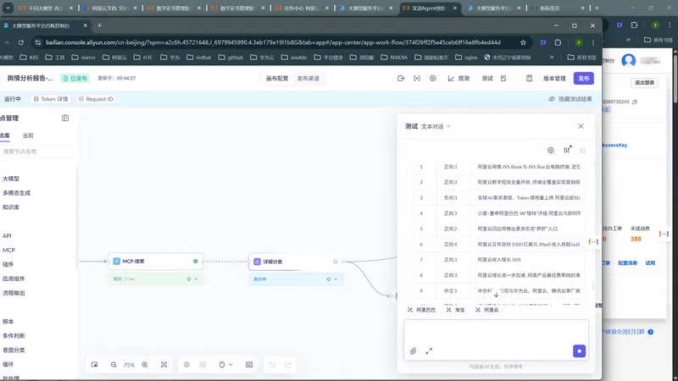Click in the 搜索节点名称 search field

click(x=36, y=152)
